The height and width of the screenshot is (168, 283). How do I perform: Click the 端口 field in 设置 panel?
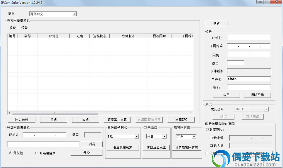235,63
